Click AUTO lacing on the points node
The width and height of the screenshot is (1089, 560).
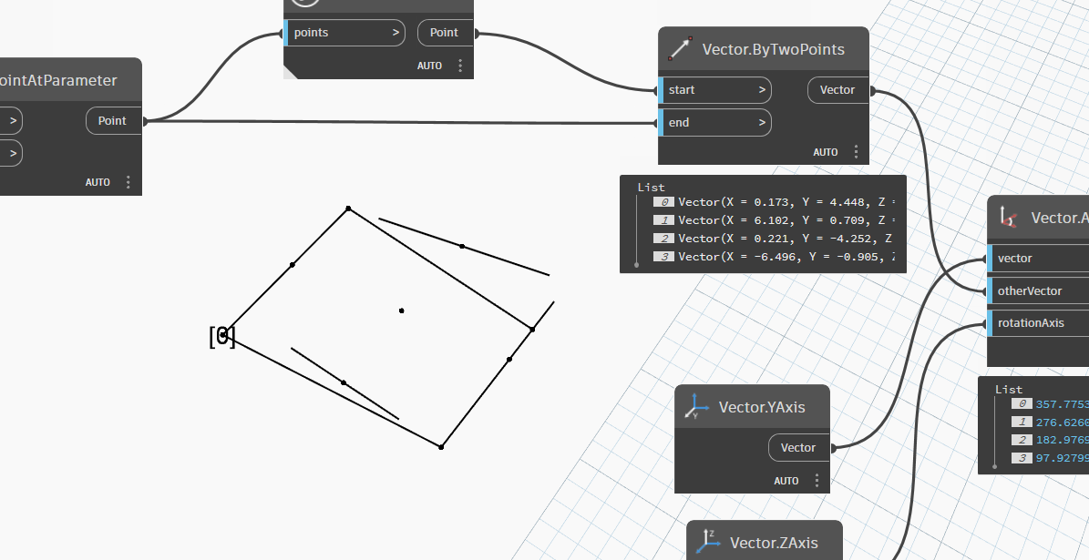[430, 66]
